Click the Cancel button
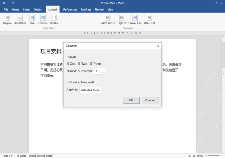This screenshot has width=225, height=158. coord(150,100)
